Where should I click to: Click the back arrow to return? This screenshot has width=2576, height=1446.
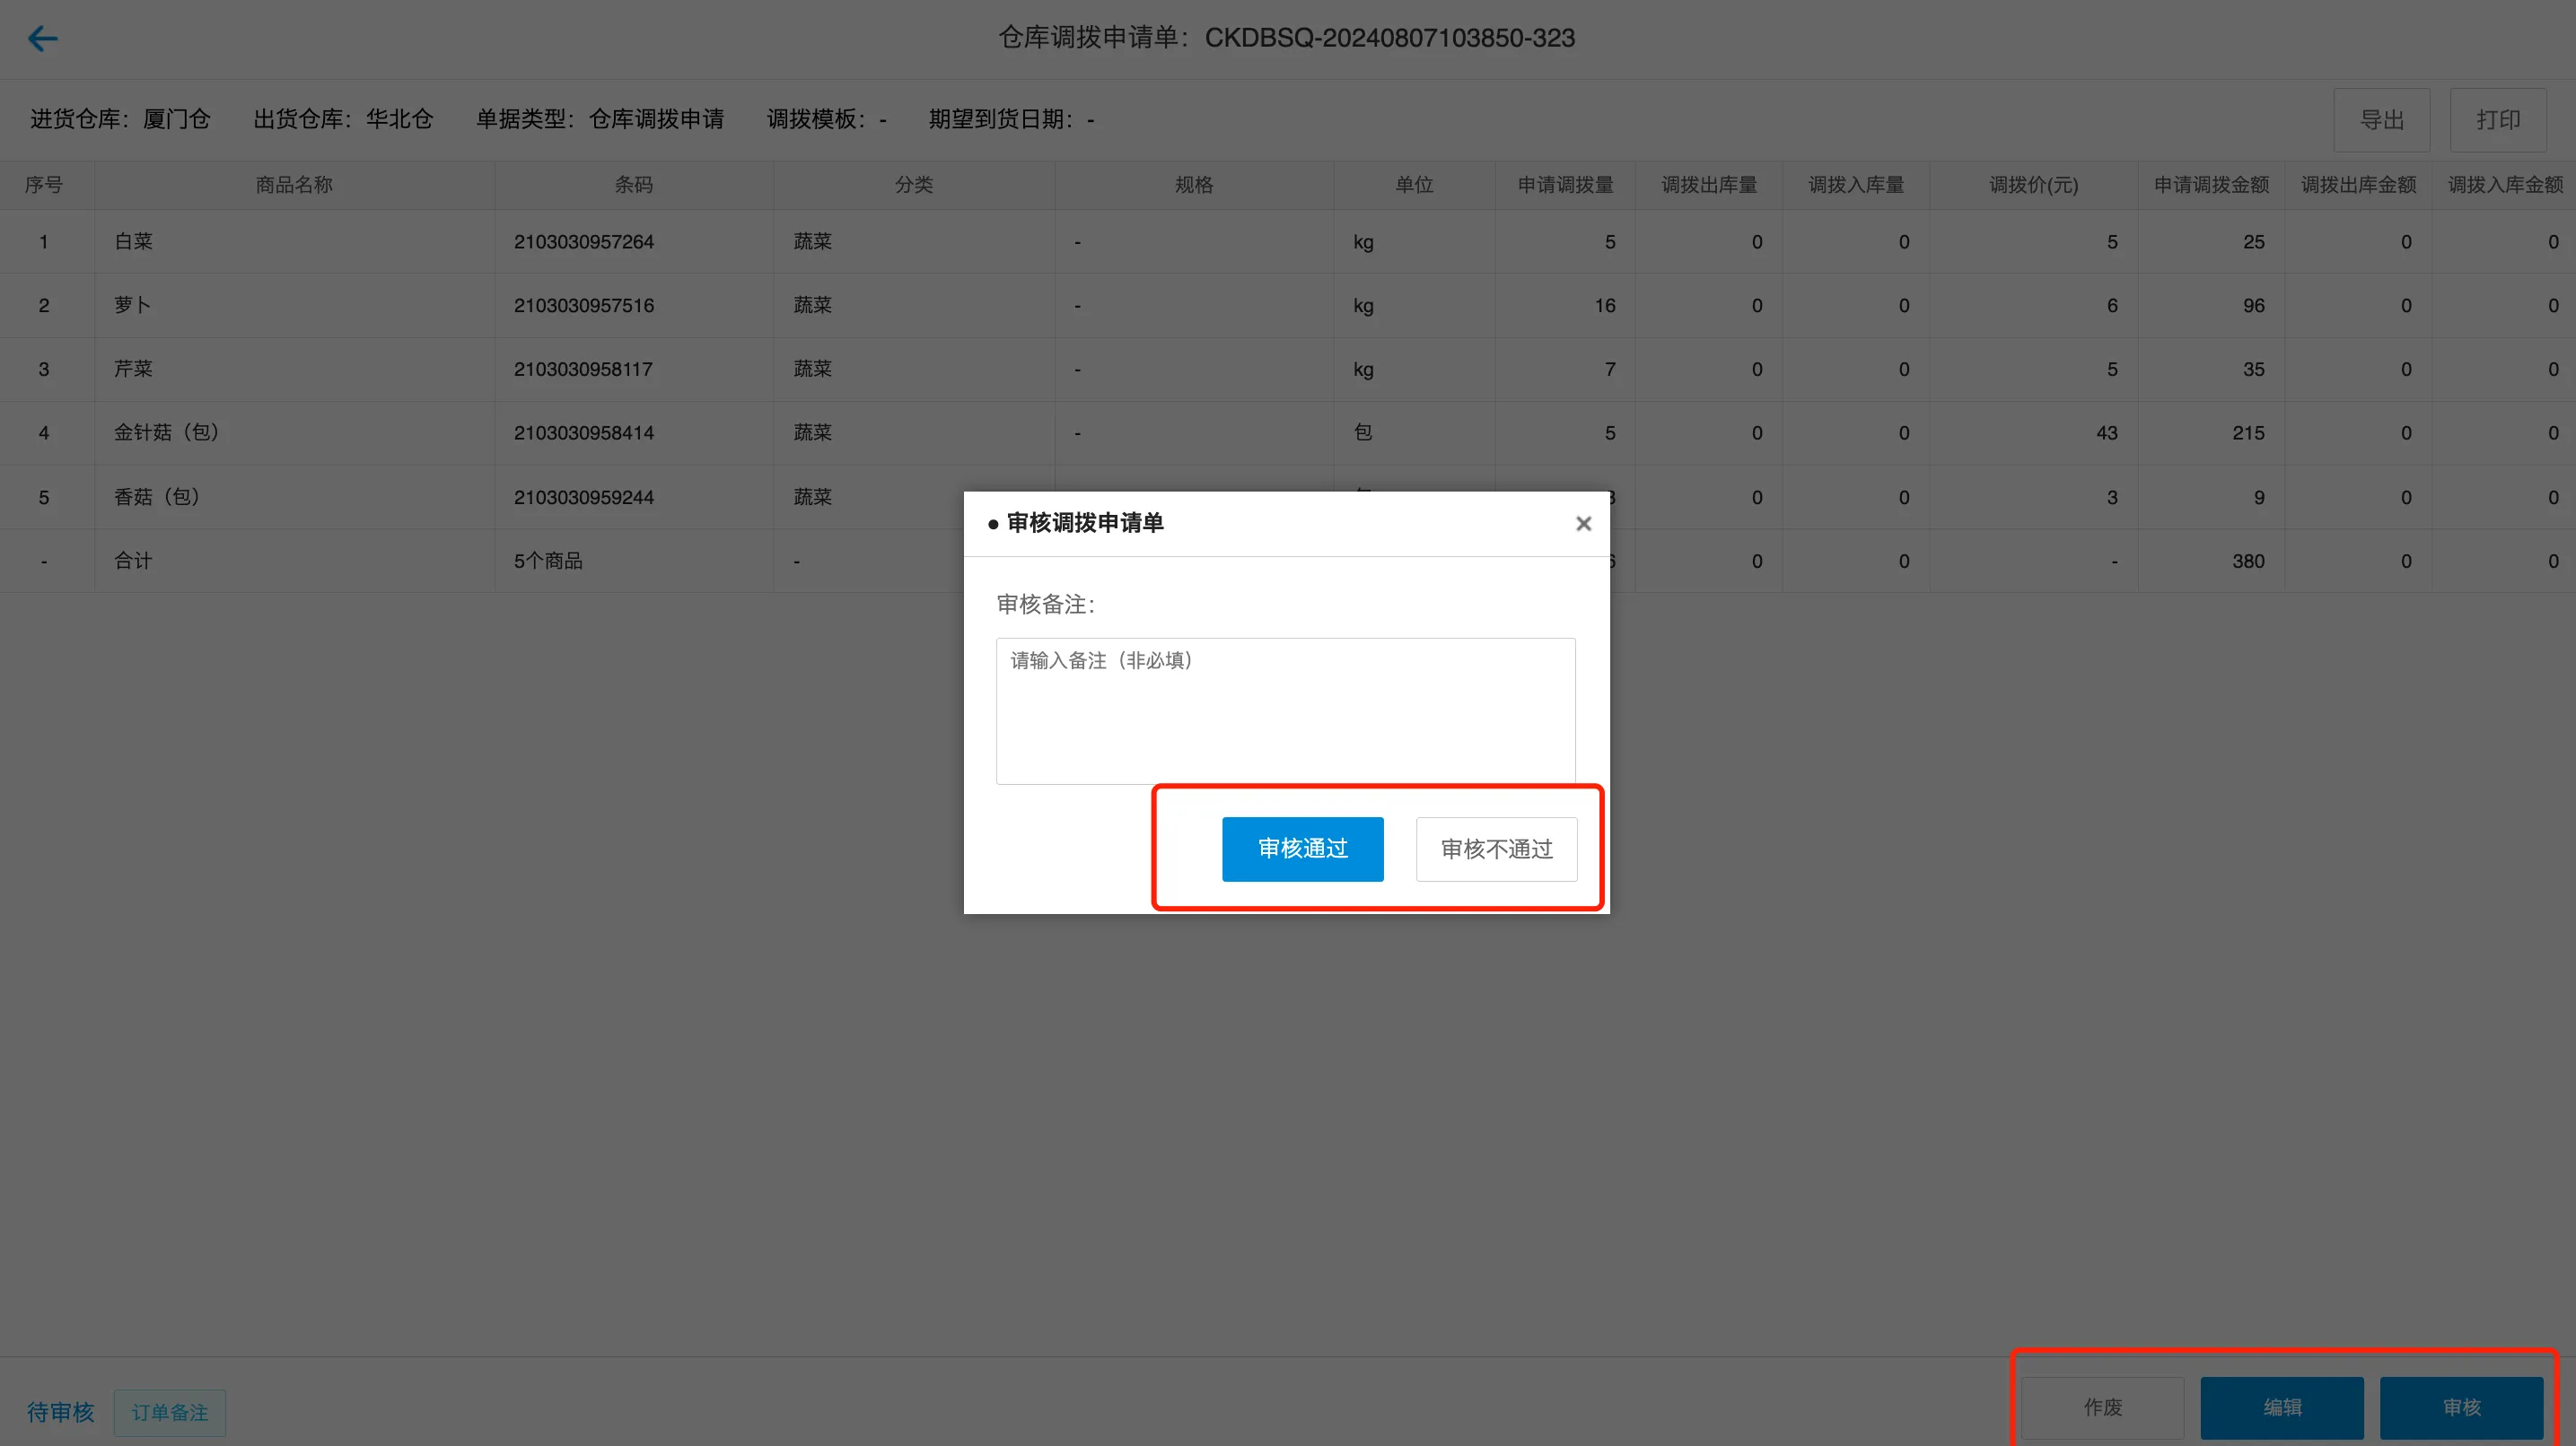pos(43,38)
